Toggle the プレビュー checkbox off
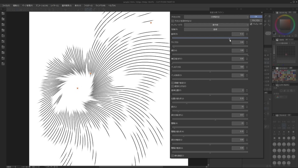This screenshot has height=168, width=298. 251,24
